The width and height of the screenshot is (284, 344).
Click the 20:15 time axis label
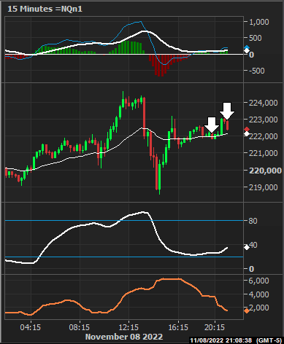coord(215,327)
